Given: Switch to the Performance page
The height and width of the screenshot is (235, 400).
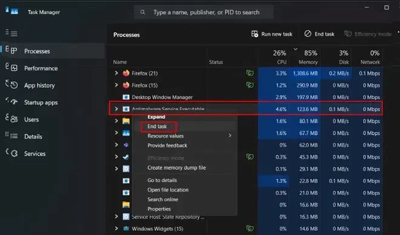Looking at the screenshot, I should [41, 68].
